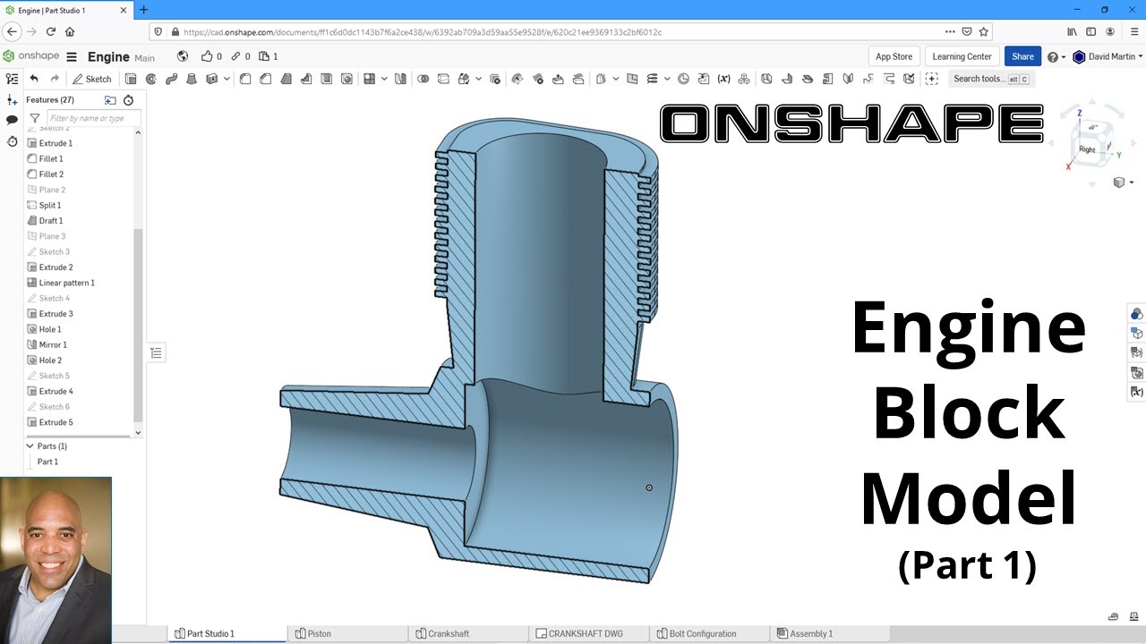Click the Redo arrow
1146x644 pixels.
[55, 79]
